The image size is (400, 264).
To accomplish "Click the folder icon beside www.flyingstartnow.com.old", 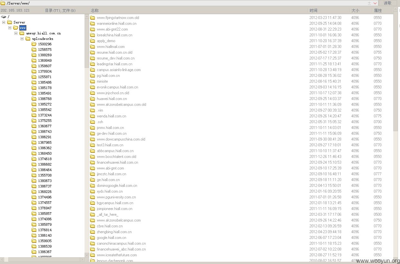I will click(93, 18).
